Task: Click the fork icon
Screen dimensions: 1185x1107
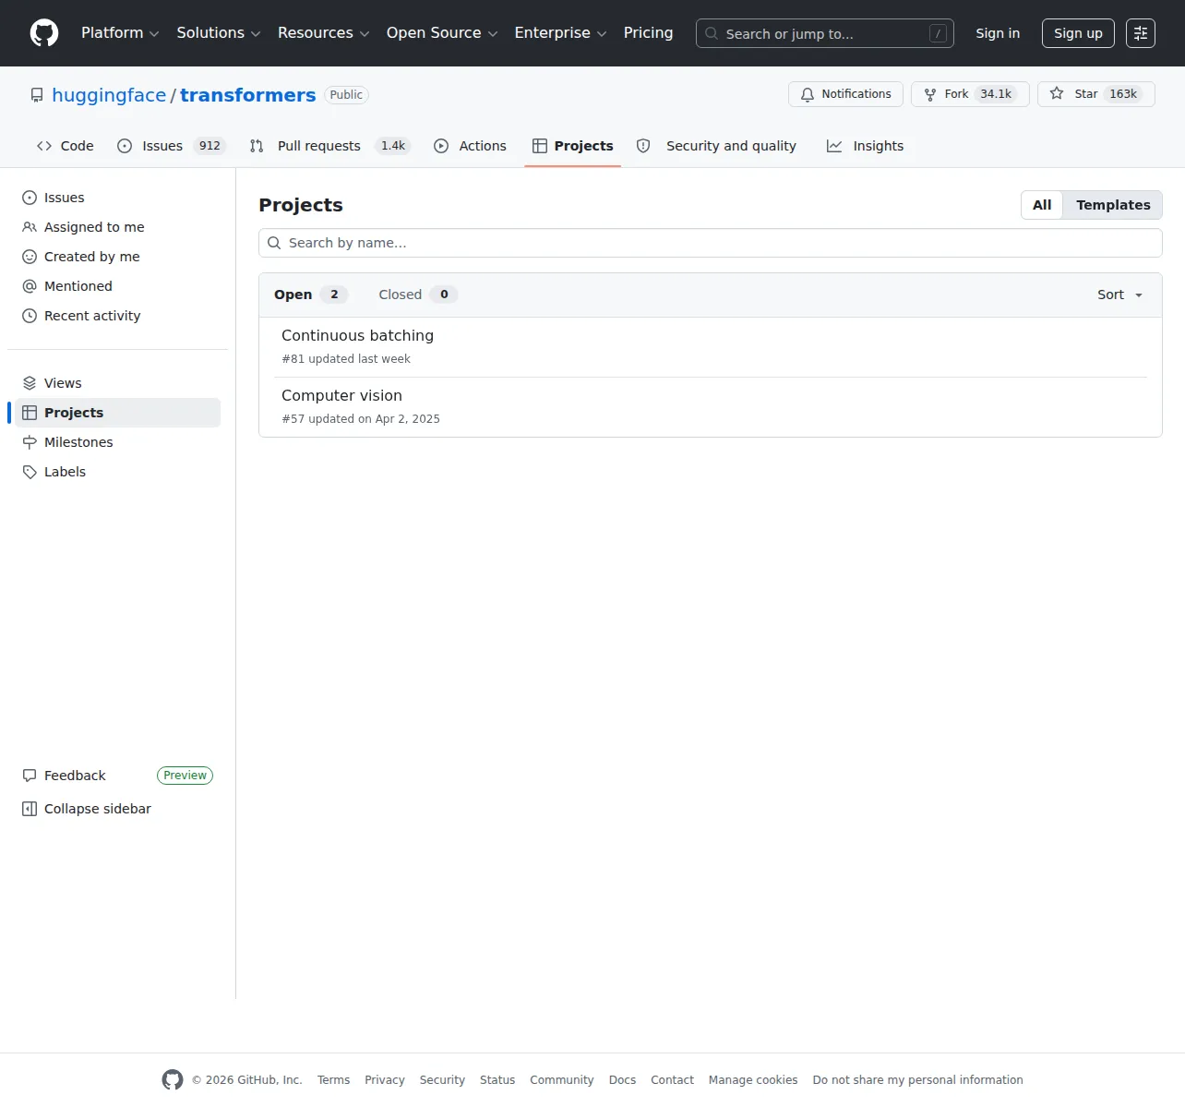Action: (930, 94)
